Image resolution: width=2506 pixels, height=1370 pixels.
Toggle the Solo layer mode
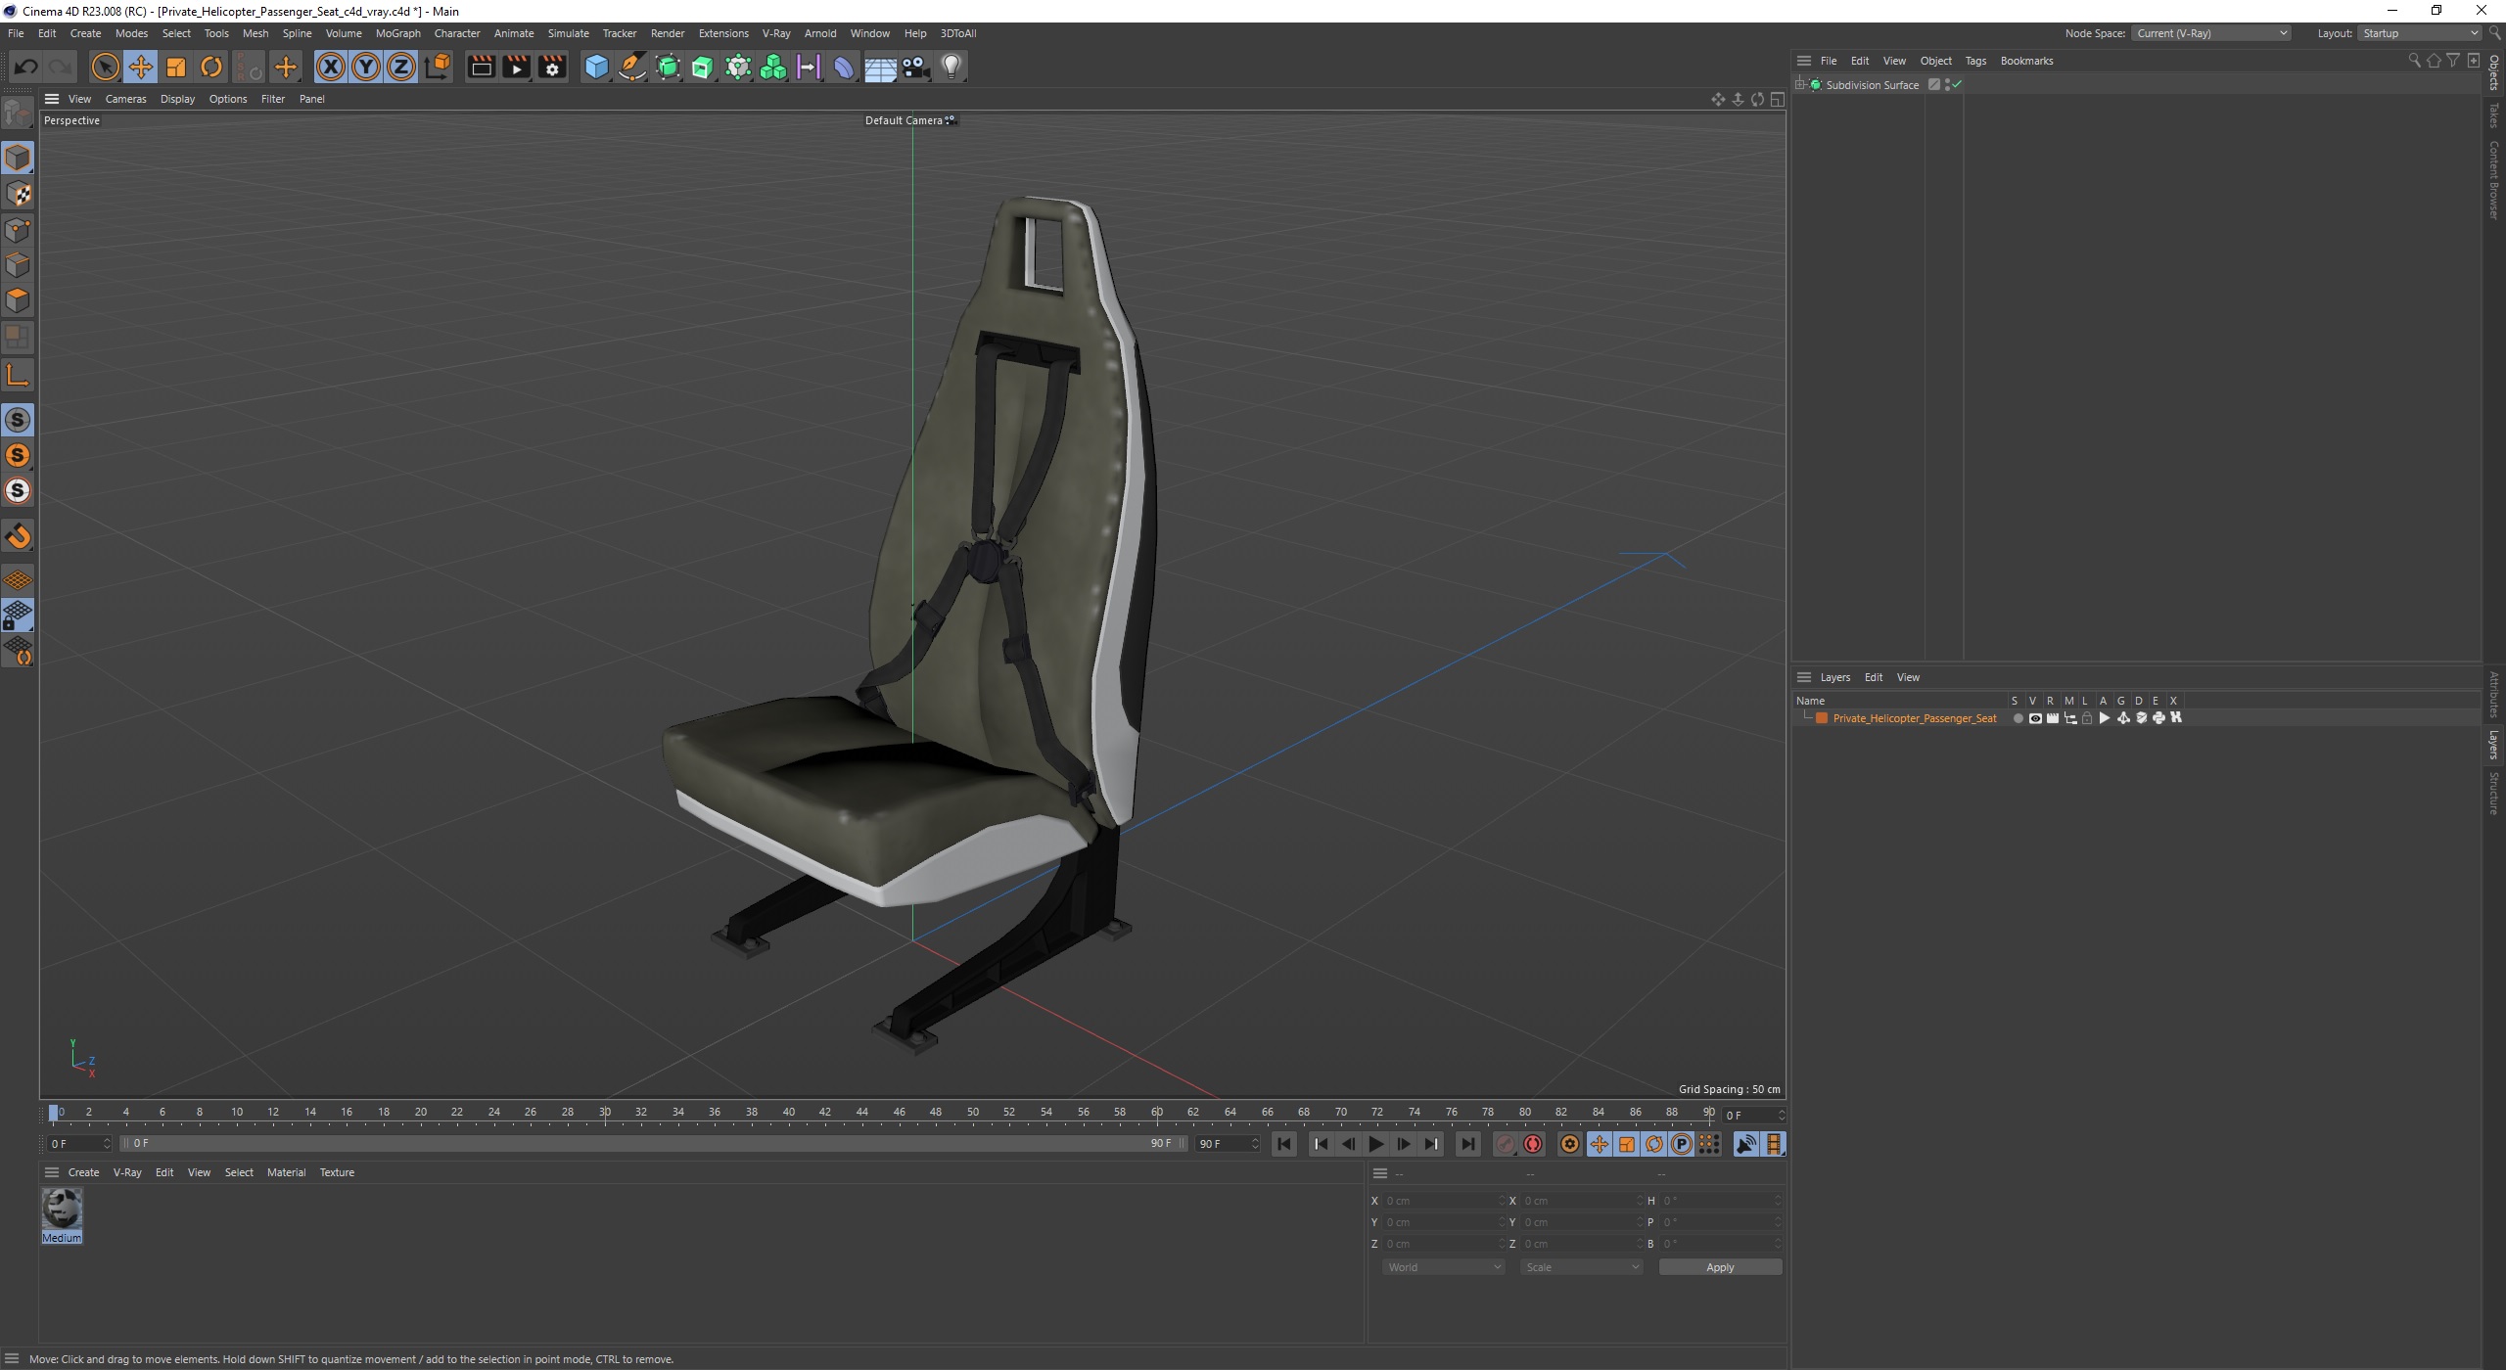tap(2015, 715)
